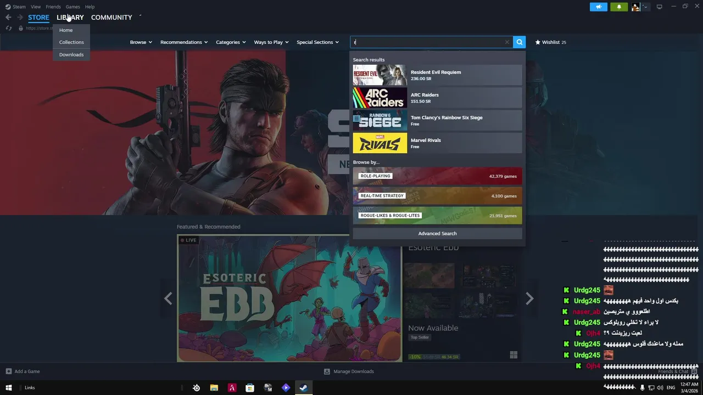Choose Home from Library dropdown
Screen dimensions: 703x395
point(66,30)
